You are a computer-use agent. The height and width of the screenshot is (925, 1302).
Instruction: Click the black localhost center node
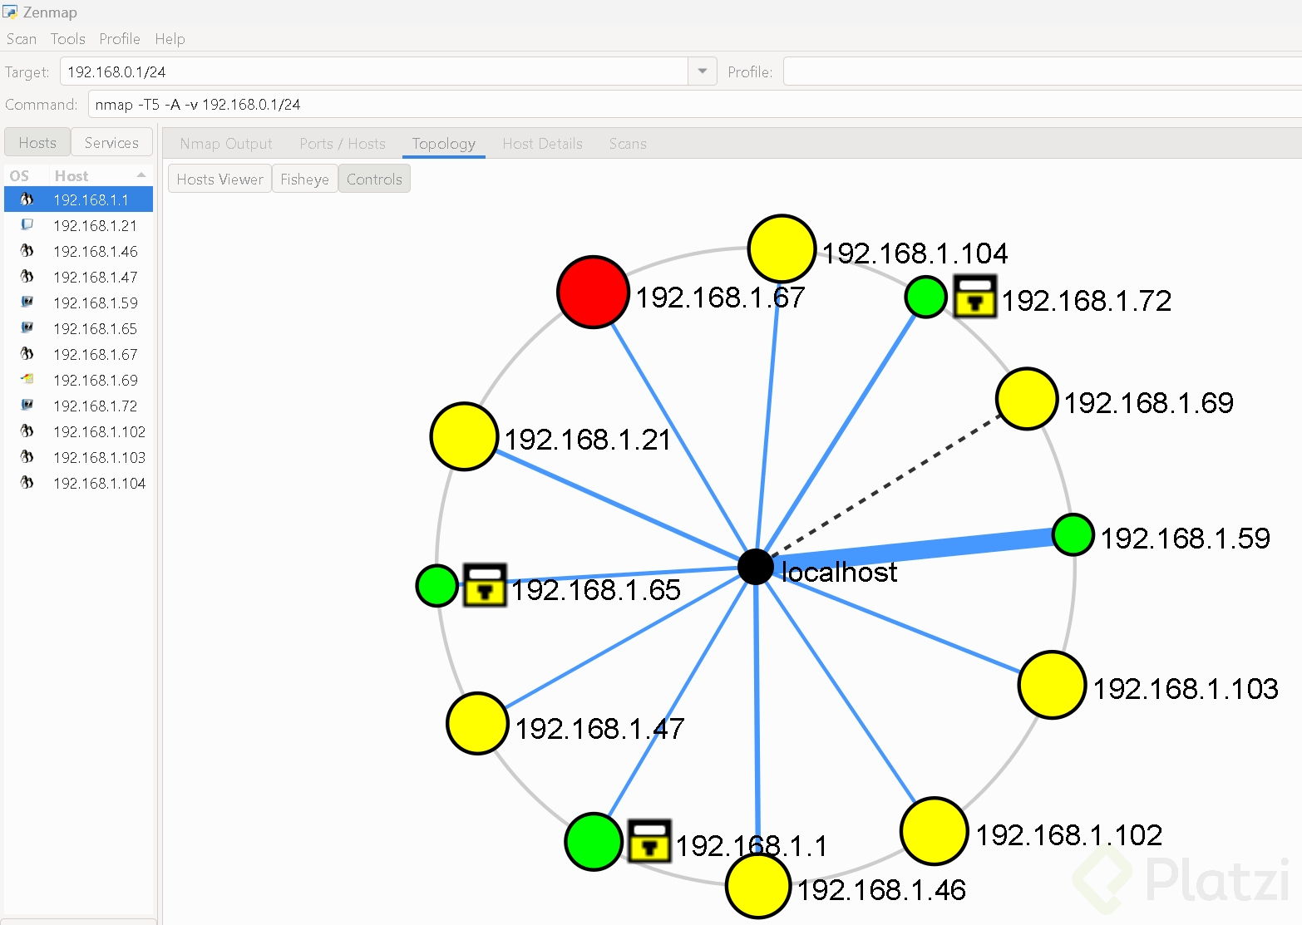point(755,567)
